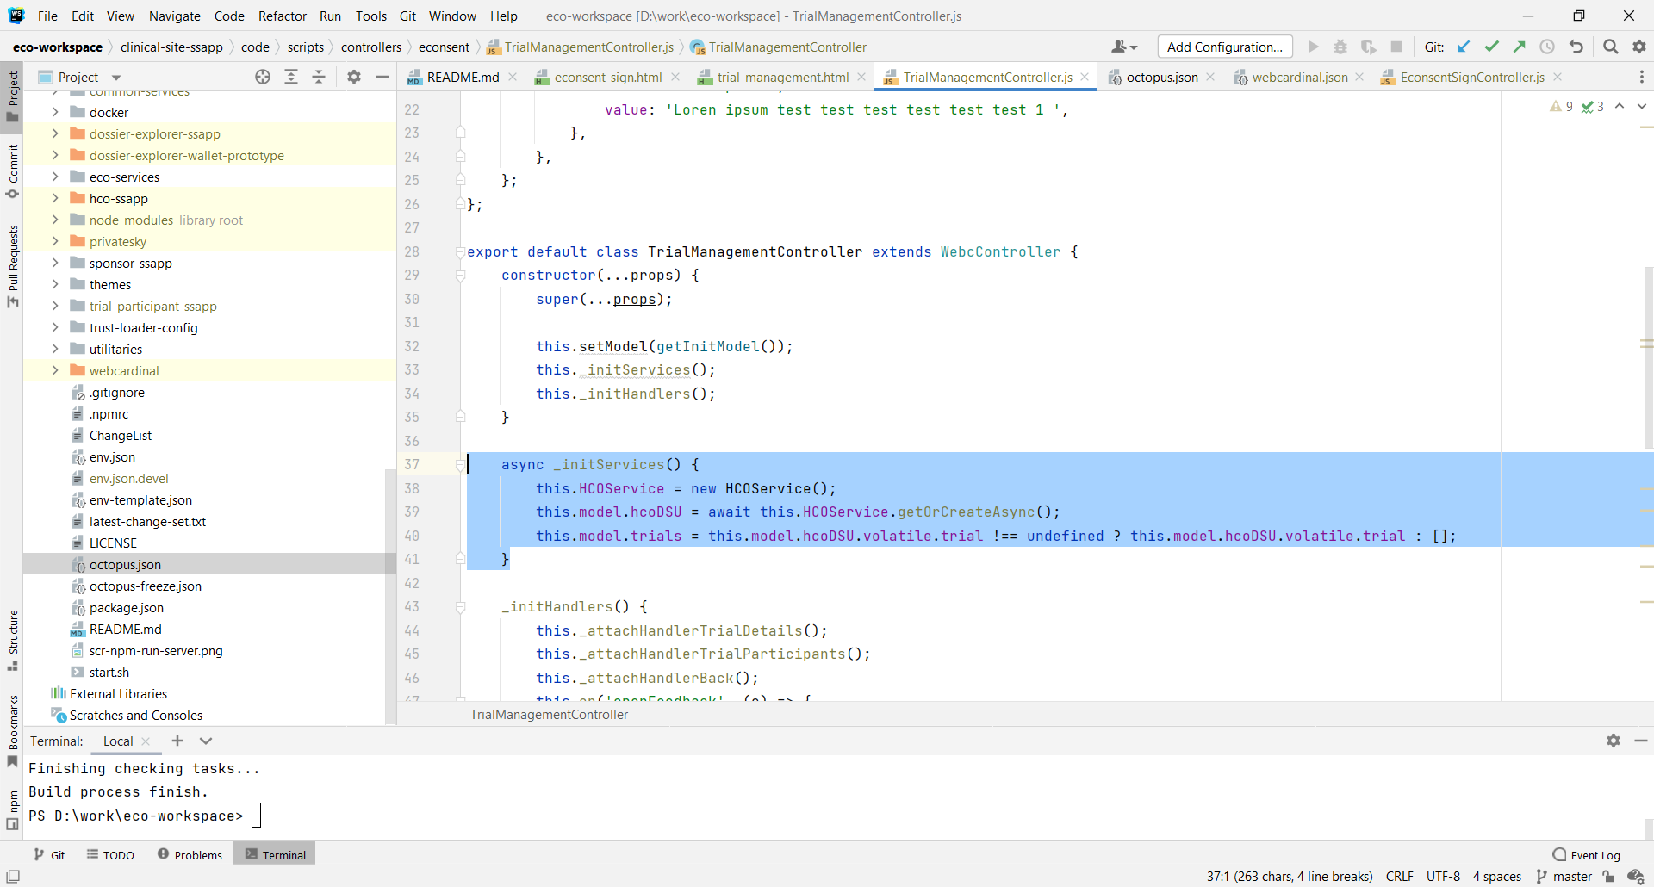The width and height of the screenshot is (1654, 887).
Task: Click the Run play icon
Action: (x=1313, y=47)
